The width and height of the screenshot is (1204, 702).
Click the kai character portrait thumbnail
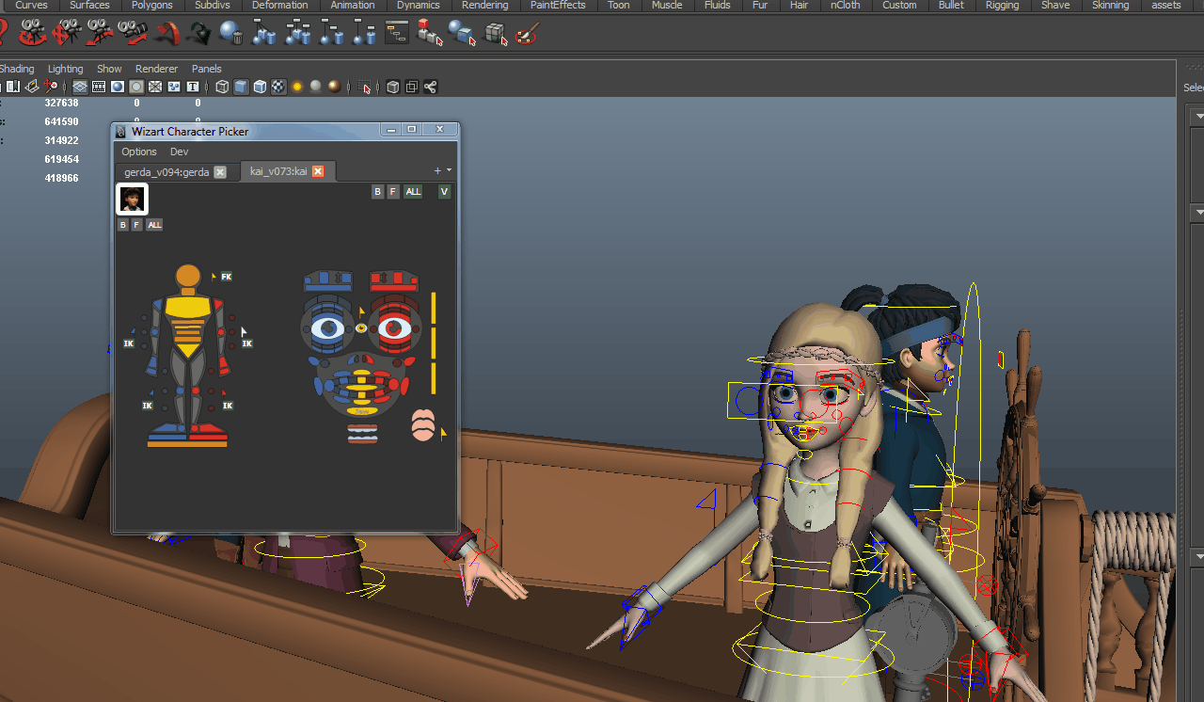coord(132,199)
